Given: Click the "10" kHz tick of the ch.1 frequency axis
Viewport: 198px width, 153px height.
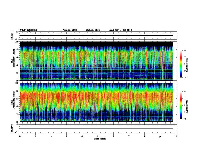Looking at the screenshot, I should coord(17,42).
